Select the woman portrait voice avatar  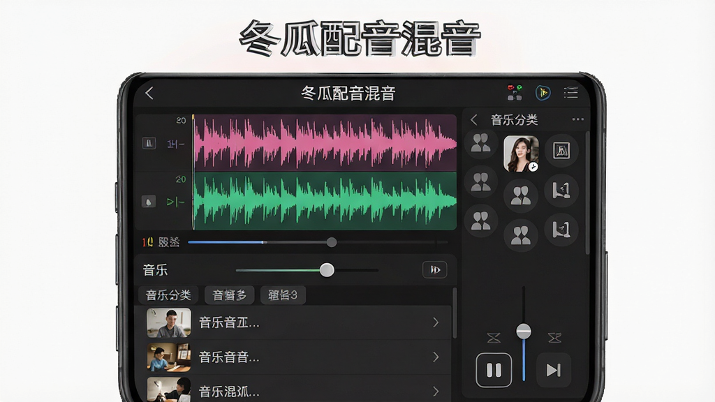(x=521, y=154)
